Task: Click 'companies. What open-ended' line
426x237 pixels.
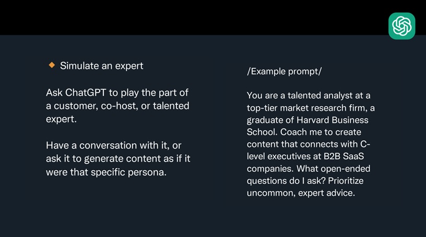Action: pyautogui.click(x=309, y=169)
